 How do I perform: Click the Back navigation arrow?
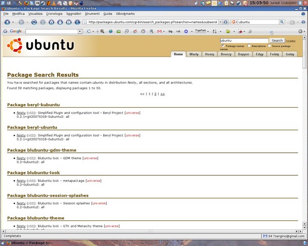click(7, 22)
